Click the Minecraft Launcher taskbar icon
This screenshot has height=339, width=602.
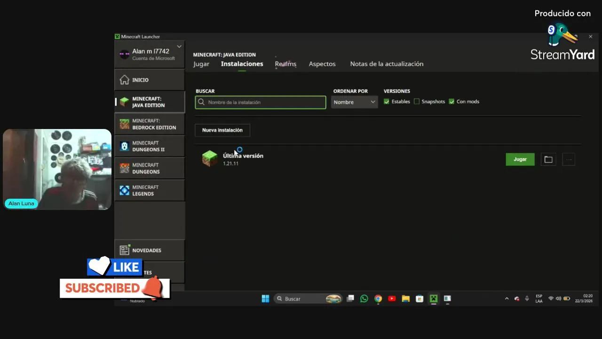434,299
